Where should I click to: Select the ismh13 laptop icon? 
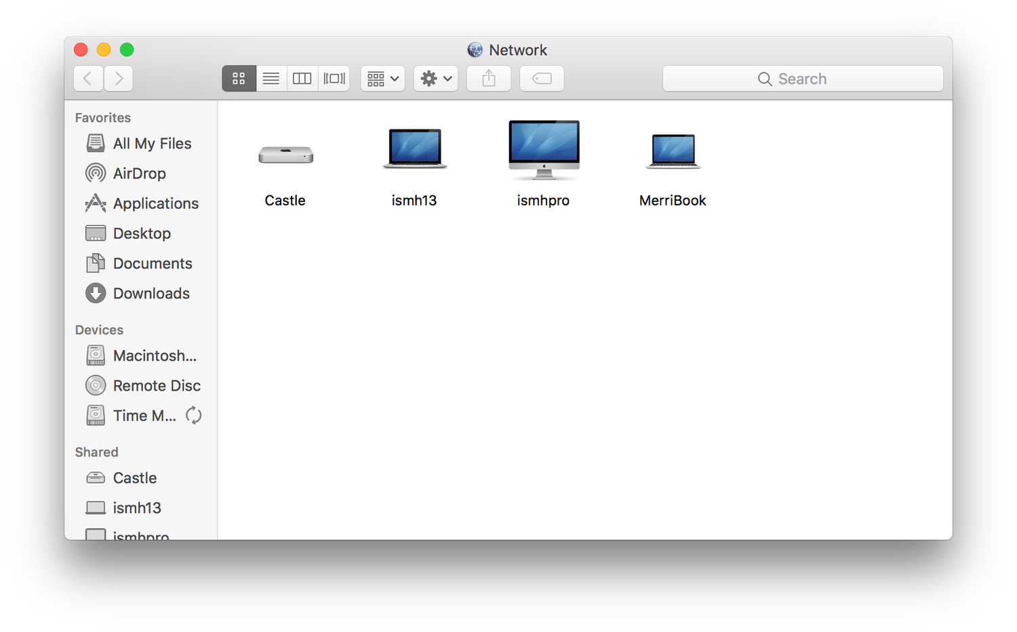click(x=415, y=149)
